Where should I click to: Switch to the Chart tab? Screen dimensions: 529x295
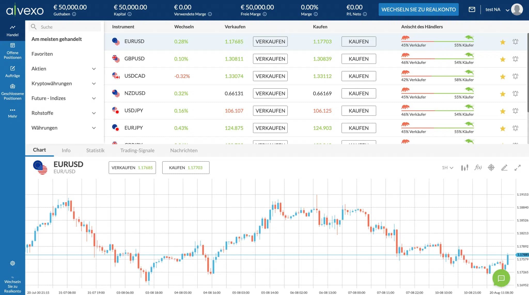click(39, 150)
